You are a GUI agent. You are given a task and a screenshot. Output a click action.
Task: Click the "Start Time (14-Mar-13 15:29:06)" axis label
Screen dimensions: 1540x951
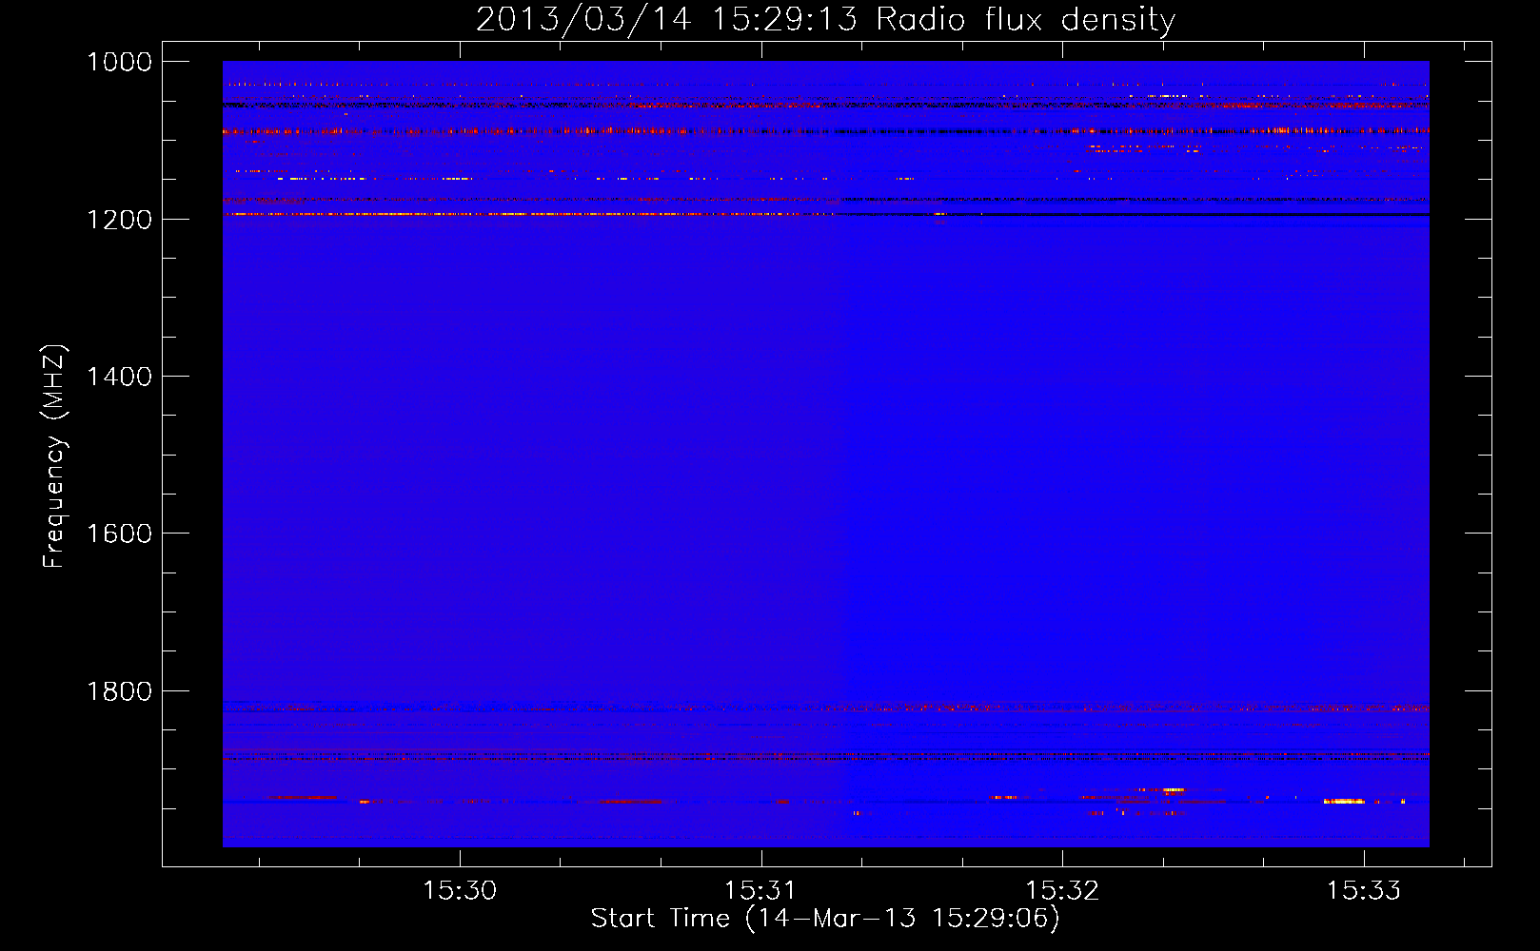(x=825, y=919)
